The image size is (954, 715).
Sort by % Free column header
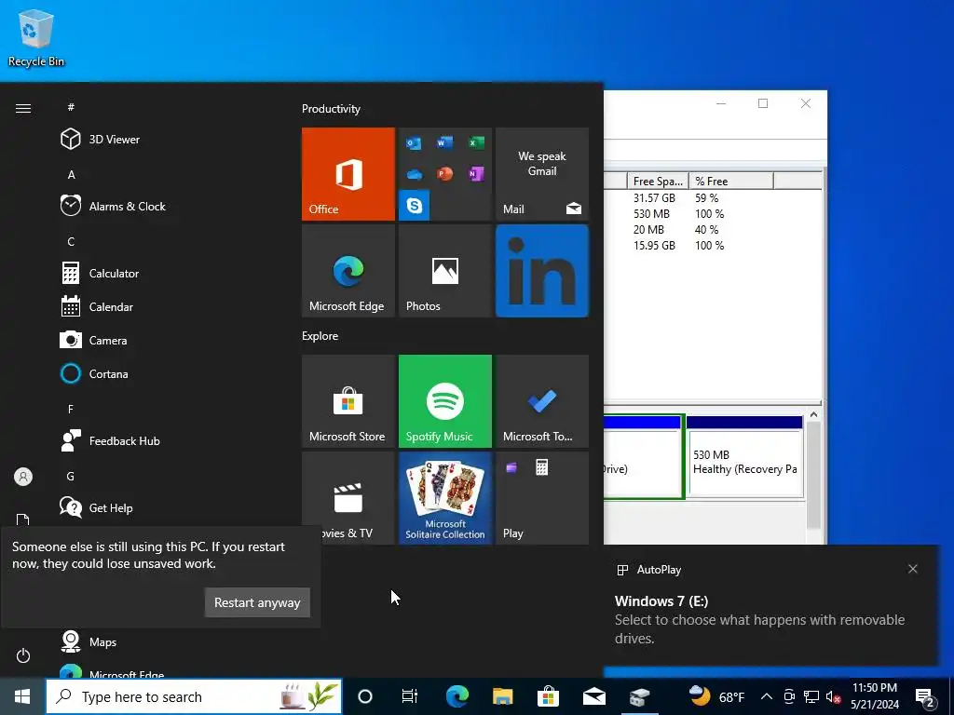coord(730,182)
